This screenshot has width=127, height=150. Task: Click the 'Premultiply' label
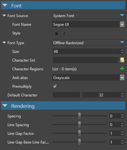(22, 86)
